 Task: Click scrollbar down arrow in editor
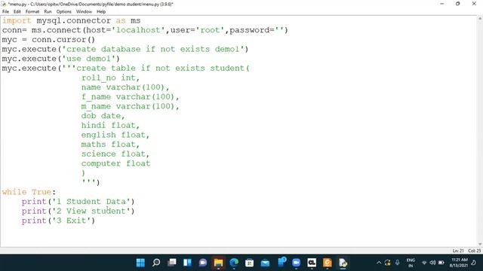[480, 244]
